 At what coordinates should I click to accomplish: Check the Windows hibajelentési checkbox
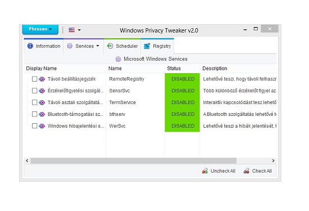(34, 126)
